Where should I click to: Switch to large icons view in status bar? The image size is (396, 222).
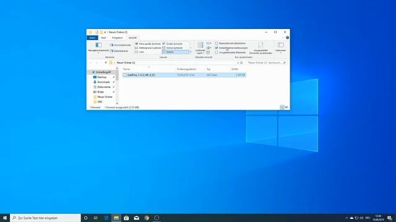tap(286, 107)
